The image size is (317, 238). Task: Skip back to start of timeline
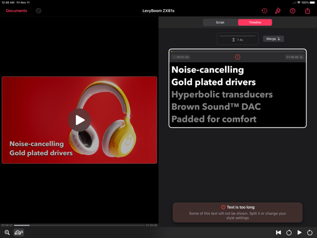pos(279,232)
